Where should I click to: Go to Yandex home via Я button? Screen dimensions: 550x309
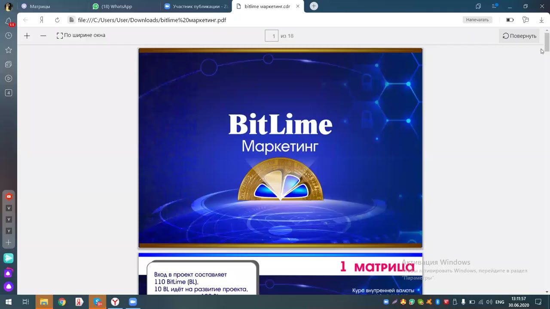pos(42,20)
